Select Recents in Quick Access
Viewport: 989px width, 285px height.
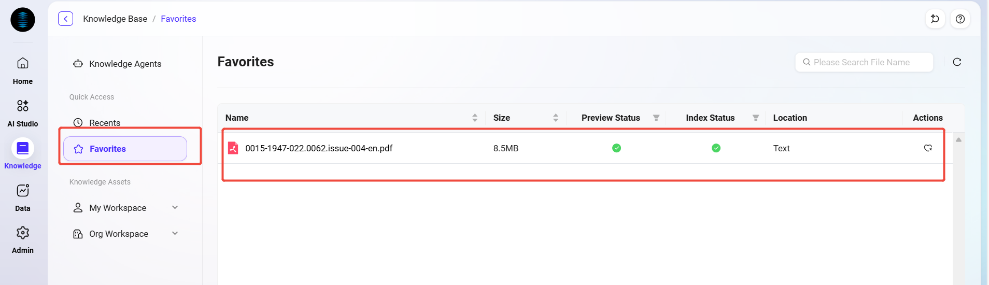tap(104, 123)
